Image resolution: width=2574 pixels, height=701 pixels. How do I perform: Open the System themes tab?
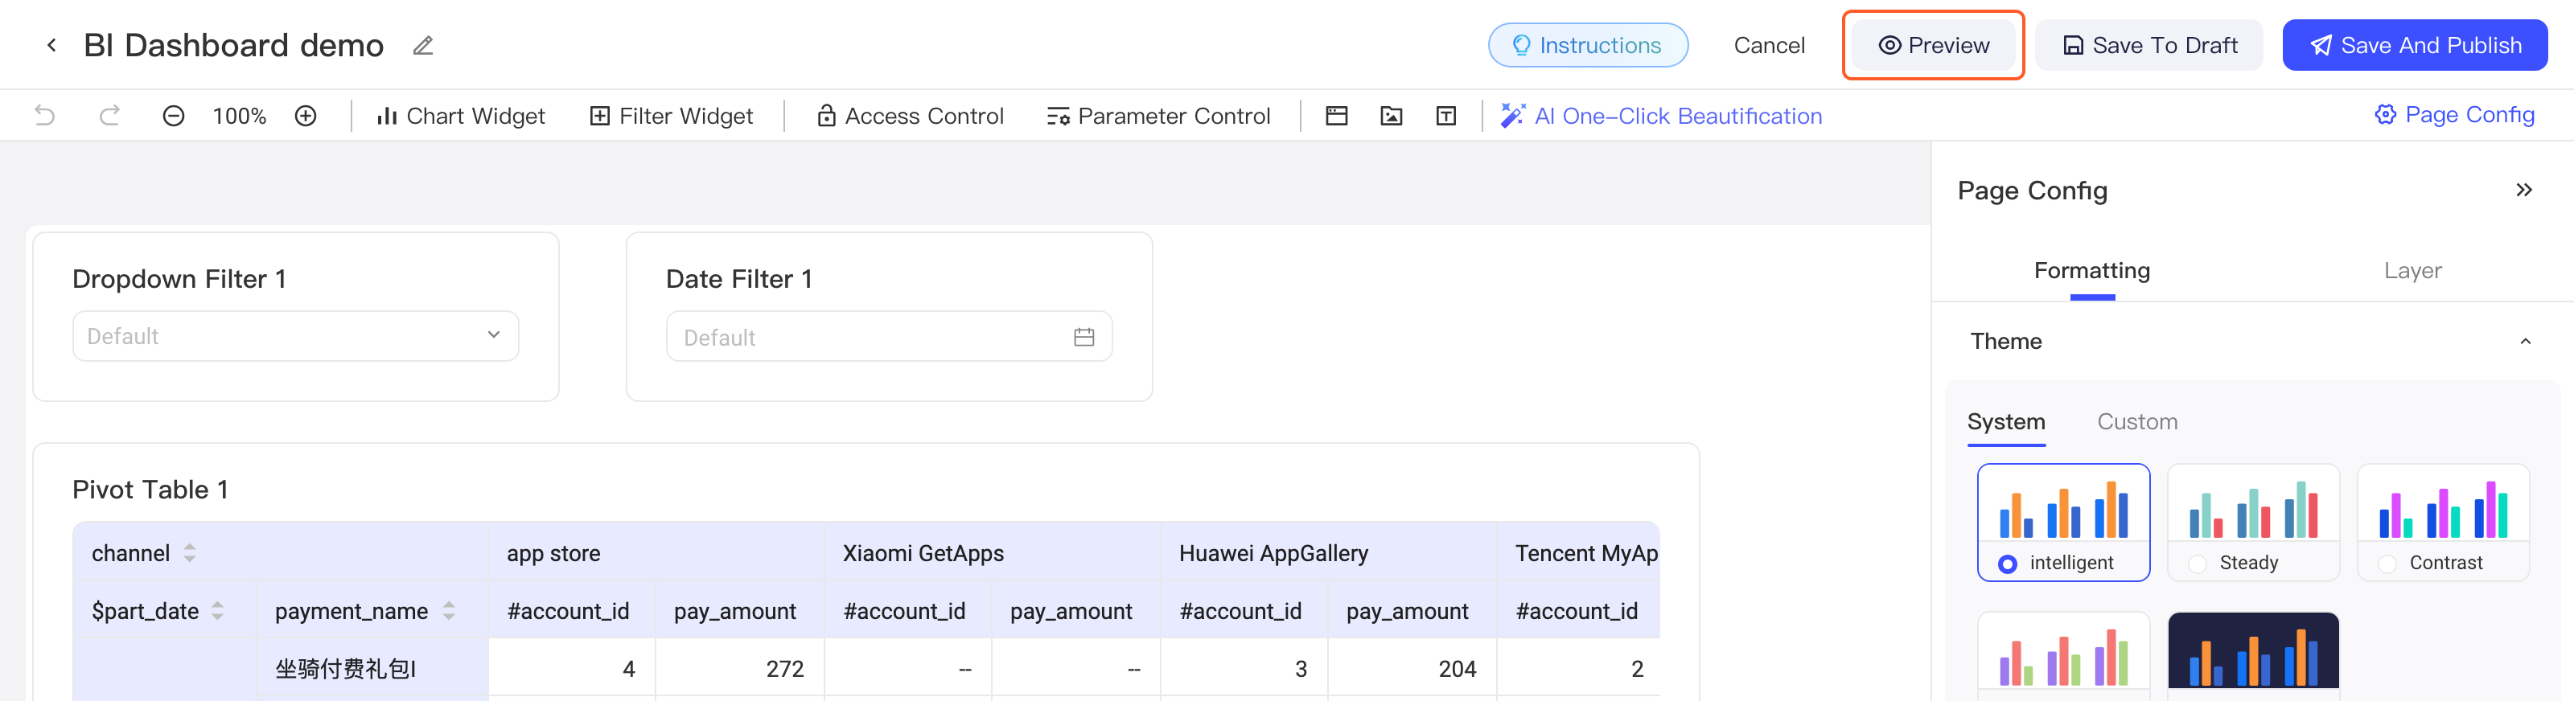[x=2005, y=421]
